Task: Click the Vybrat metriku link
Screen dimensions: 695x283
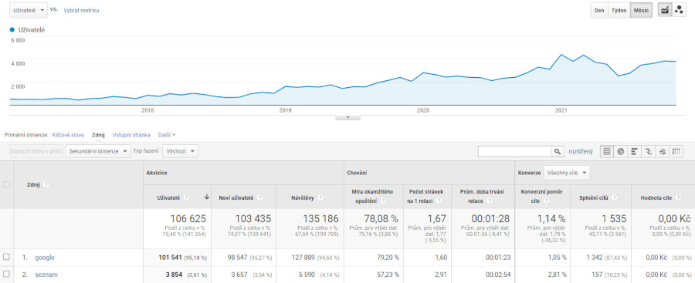Action: [x=81, y=10]
